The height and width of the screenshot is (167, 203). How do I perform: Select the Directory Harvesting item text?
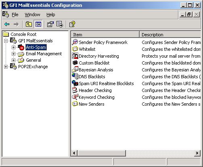[99, 56]
